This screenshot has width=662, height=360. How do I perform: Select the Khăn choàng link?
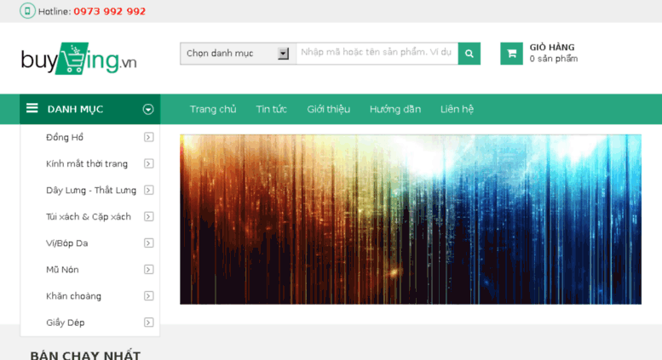tap(73, 296)
